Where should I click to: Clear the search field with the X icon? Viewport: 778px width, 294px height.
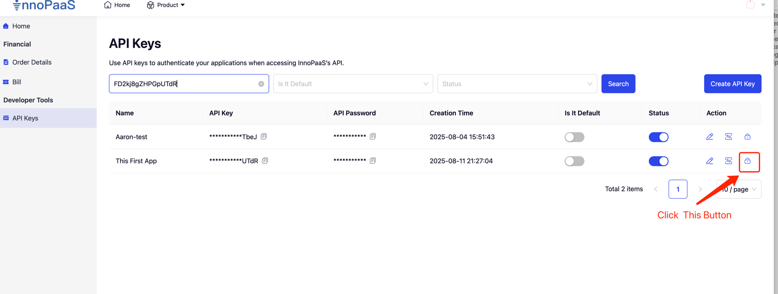coord(261,84)
